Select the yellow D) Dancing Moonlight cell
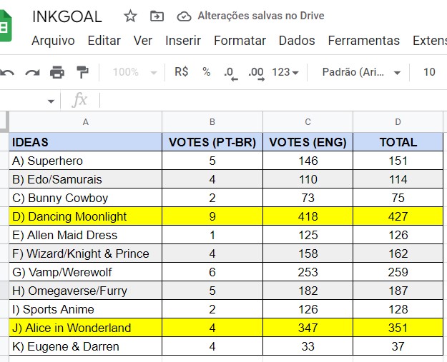The height and width of the screenshot is (362, 447). [86, 216]
